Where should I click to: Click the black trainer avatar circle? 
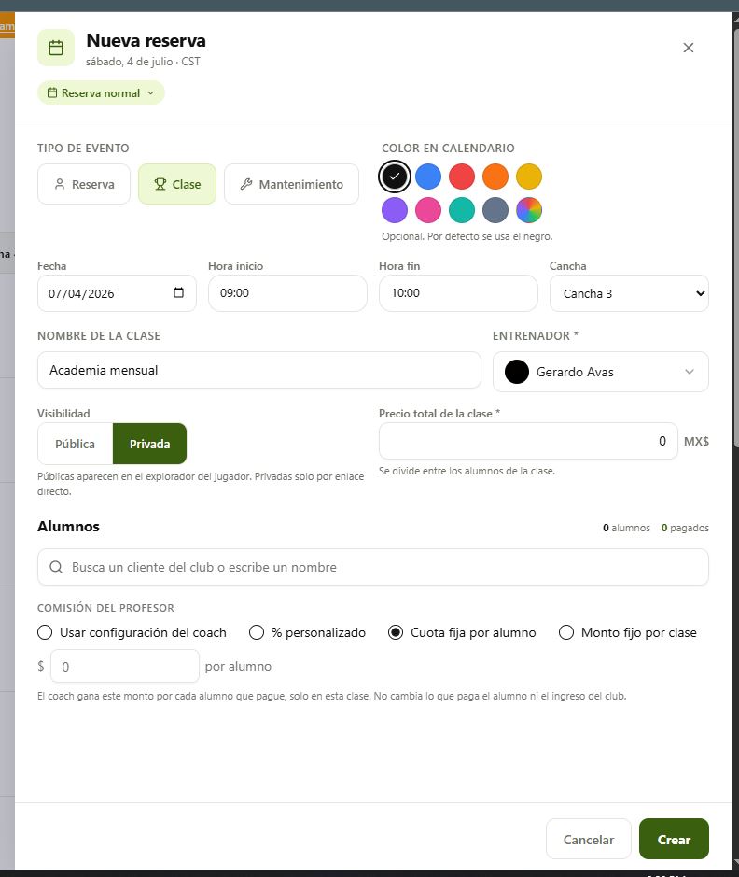coord(517,372)
